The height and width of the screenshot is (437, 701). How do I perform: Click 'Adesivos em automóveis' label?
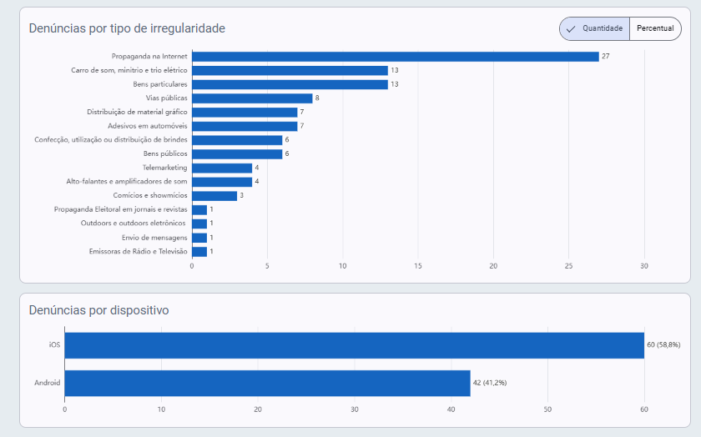pyautogui.click(x=148, y=126)
